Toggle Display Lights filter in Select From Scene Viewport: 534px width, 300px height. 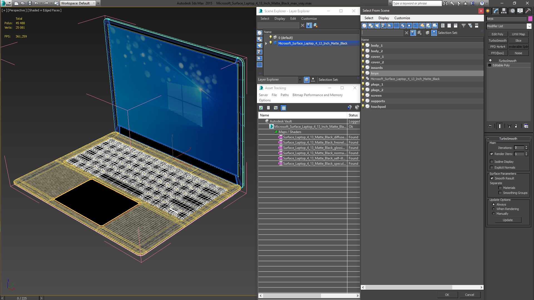[x=377, y=26]
